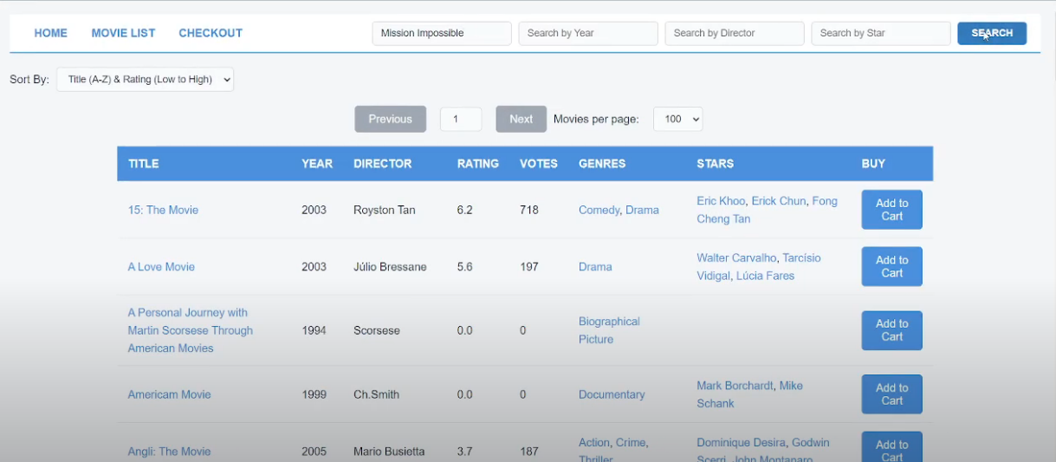Open star Tarcísio Vidigal
Viewport: 1056px width, 462px height.
pos(758,267)
